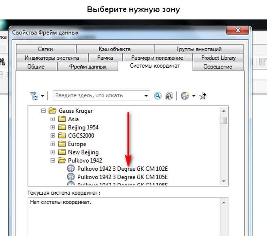Open the Размер и положение tab
267x236 pixels.
(x=157, y=58)
